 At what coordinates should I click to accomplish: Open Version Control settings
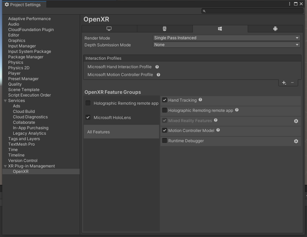coord(23,161)
